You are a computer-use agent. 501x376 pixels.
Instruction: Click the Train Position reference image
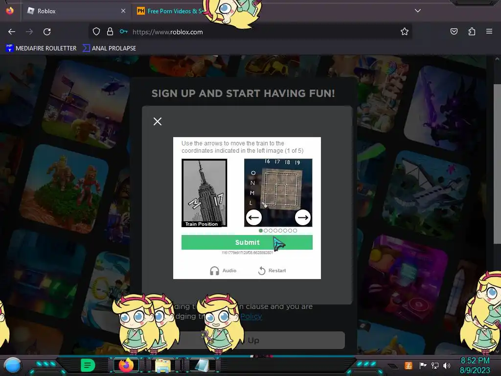[204, 193]
